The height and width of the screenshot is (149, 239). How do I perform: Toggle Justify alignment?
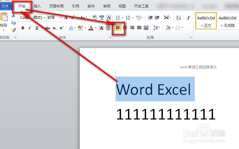pos(139,28)
